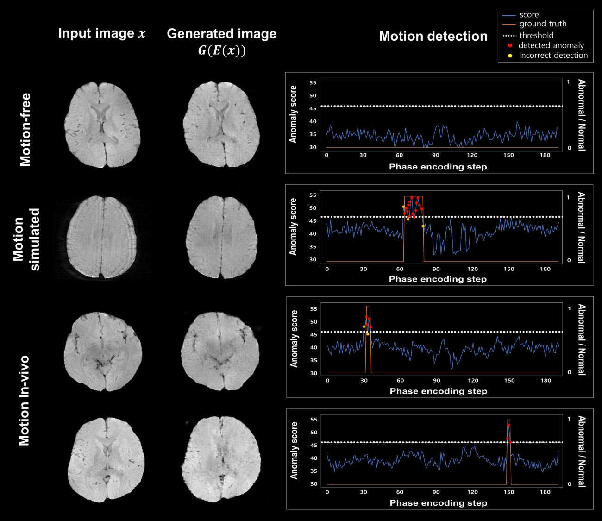
Task: Click the Motion-free input brain image
Action: pos(102,125)
